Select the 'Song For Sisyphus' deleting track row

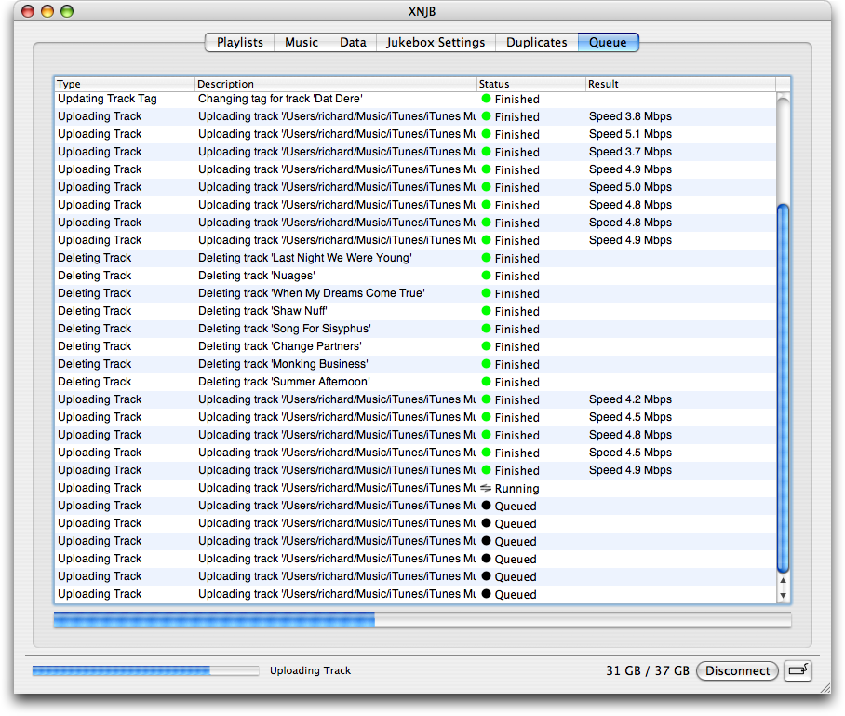tap(284, 329)
